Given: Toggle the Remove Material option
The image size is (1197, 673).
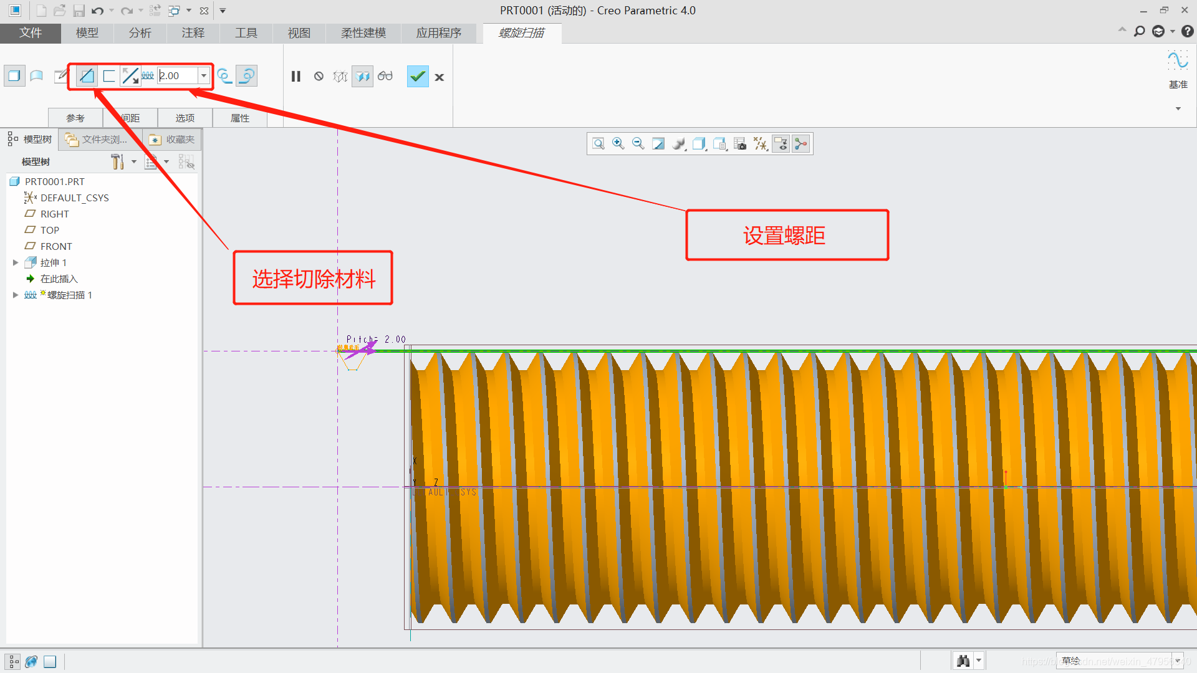Looking at the screenshot, I should pos(87,76).
